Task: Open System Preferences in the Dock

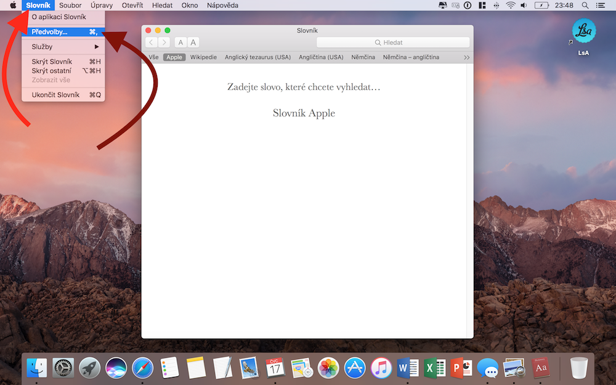Action: [x=63, y=368]
